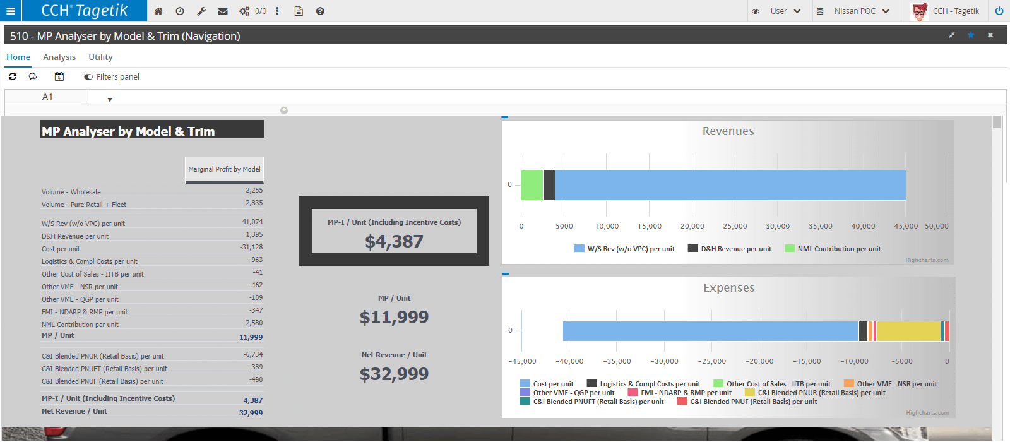1010x442 pixels.
Task: Click the Highcharts.com link under Revenues chart
Action: [927, 260]
